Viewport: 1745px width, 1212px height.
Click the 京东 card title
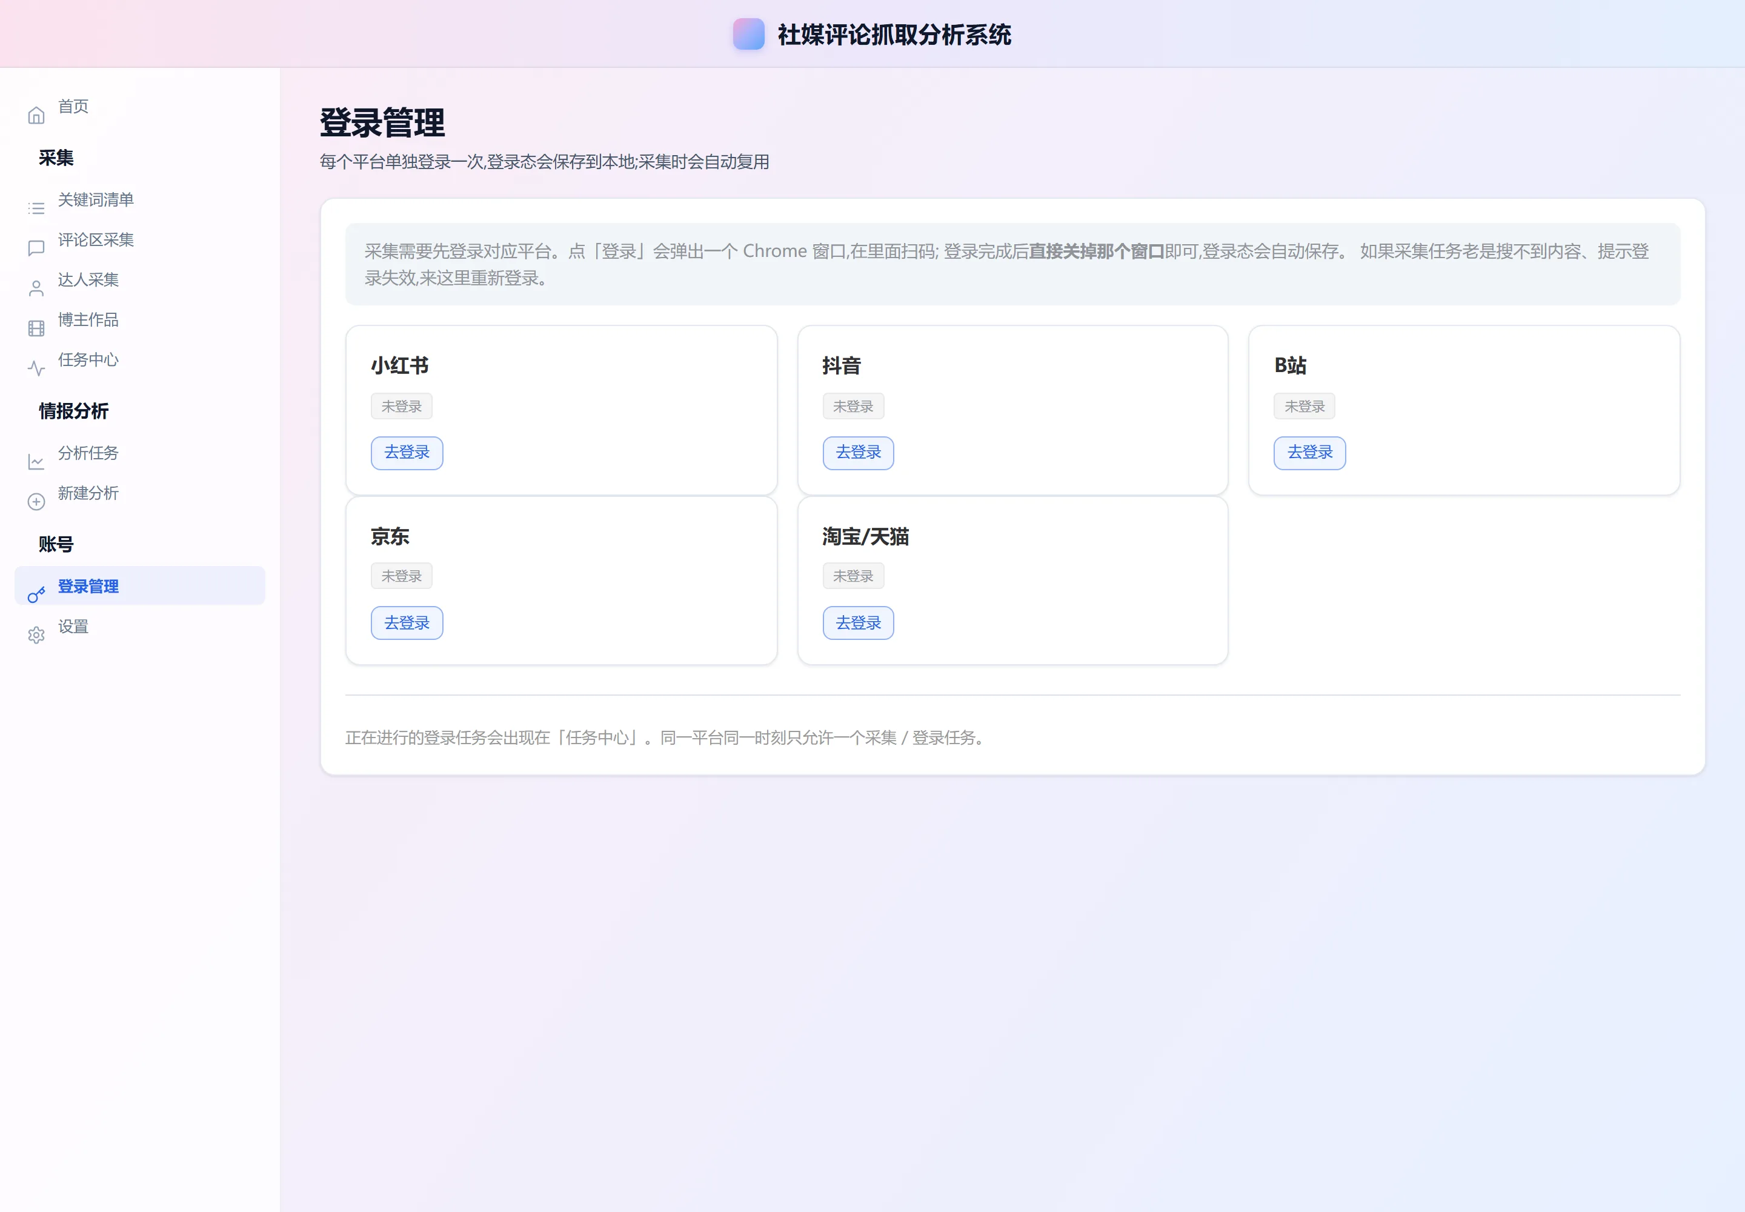tap(390, 536)
